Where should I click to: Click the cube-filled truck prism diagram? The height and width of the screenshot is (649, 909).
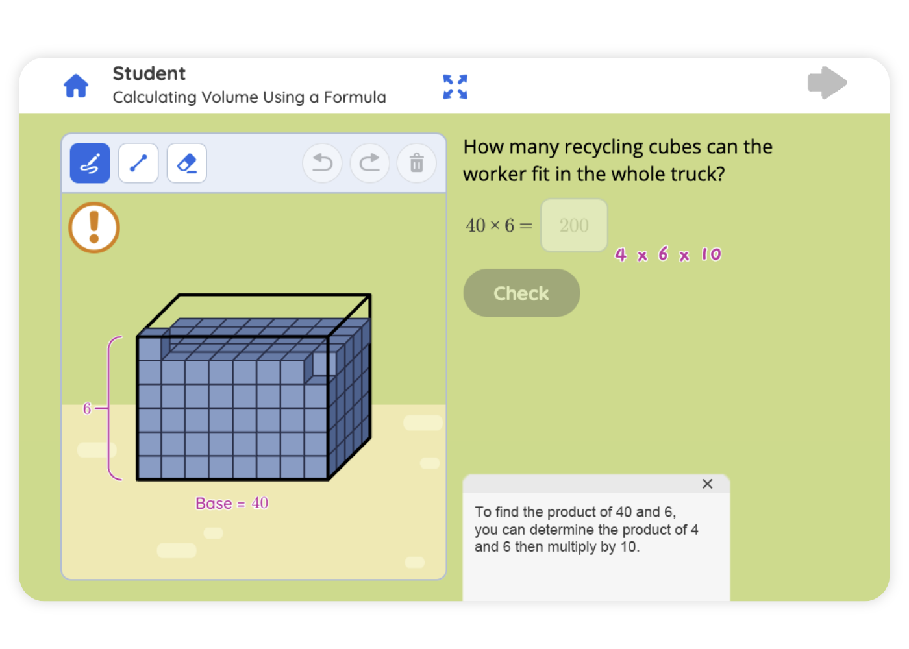(x=253, y=402)
